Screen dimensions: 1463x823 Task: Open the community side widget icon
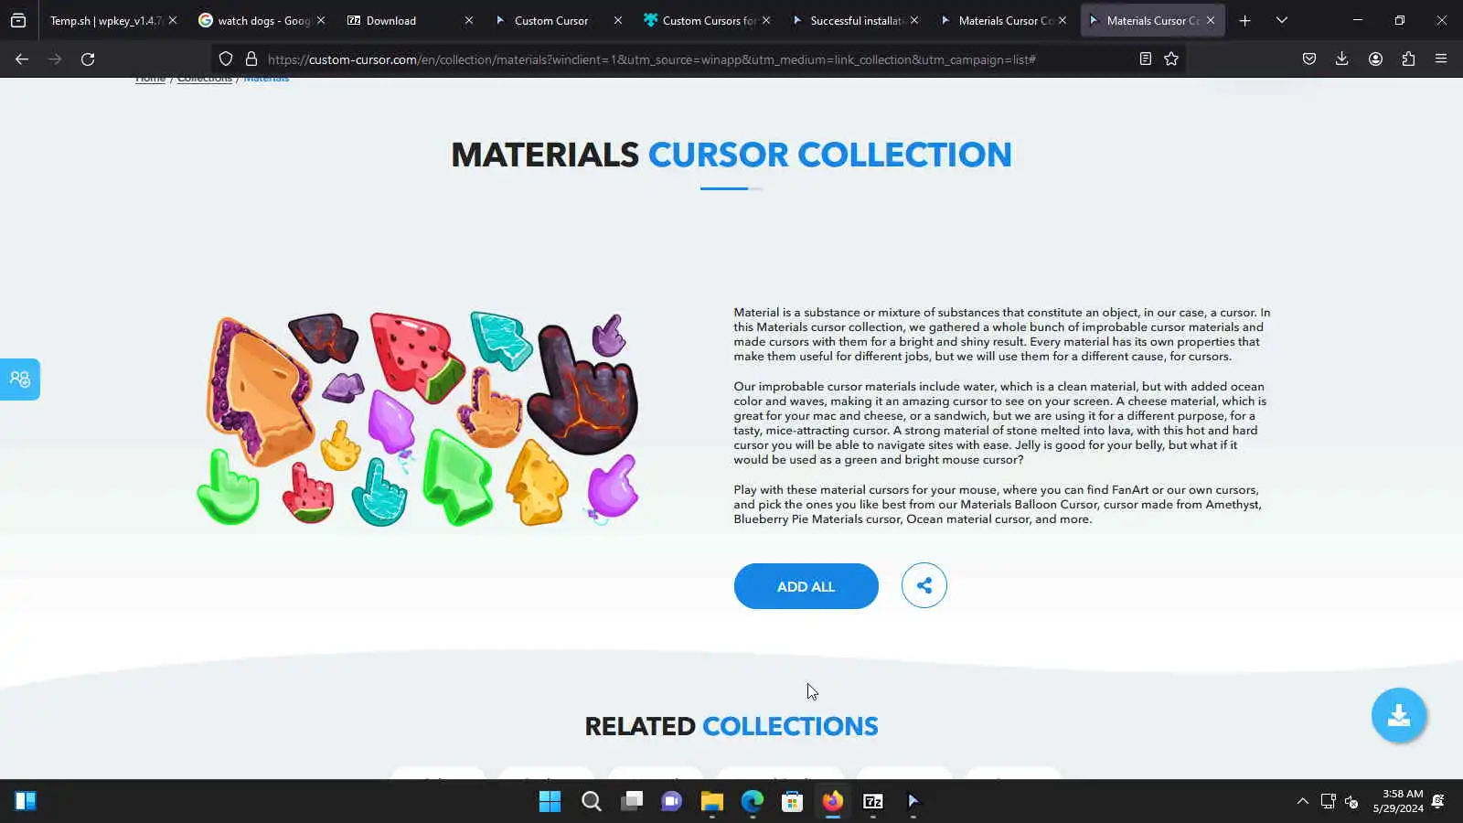tap(19, 379)
